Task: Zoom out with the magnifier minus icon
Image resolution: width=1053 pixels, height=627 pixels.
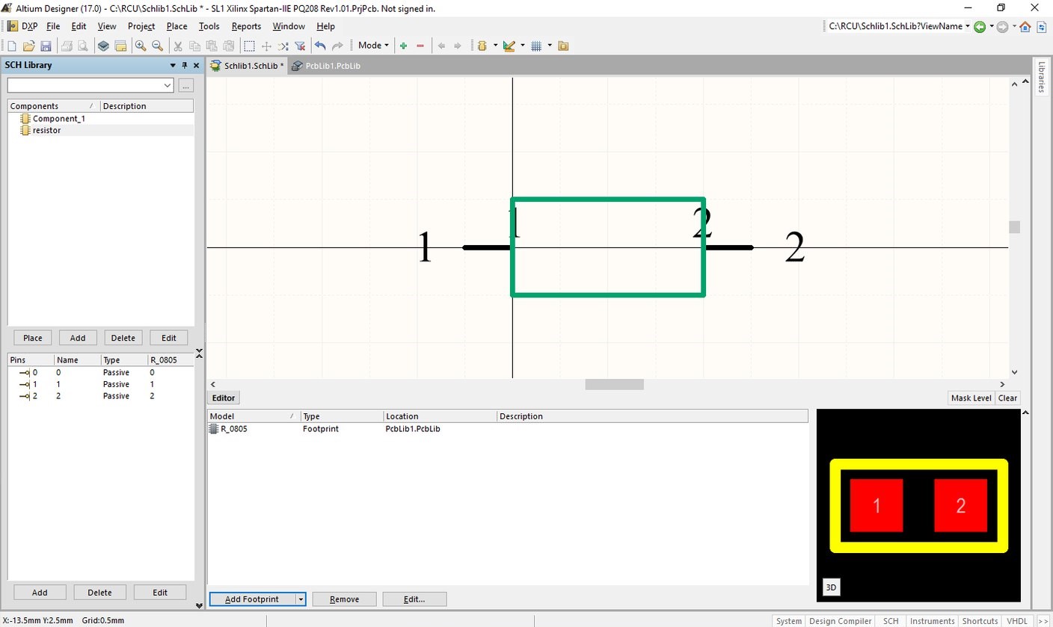Action: (x=157, y=46)
